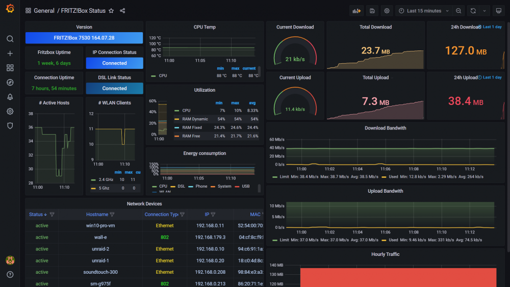
Task: Click the Current Download gauge
Action: 295,50
